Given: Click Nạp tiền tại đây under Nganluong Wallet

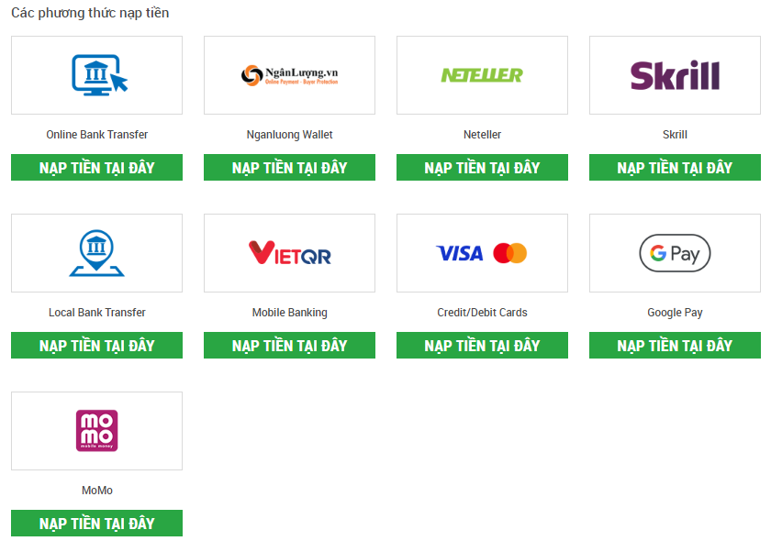Looking at the screenshot, I should pyautogui.click(x=290, y=168).
